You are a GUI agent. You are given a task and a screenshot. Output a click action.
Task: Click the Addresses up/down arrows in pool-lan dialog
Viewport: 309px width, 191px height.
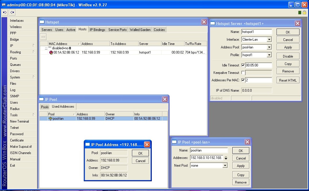[226, 158]
